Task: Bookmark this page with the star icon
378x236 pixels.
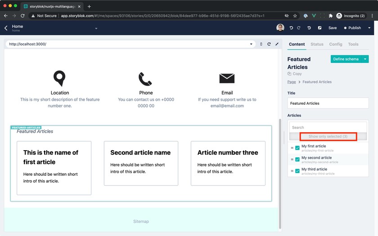Action: pyautogui.click(x=295, y=16)
